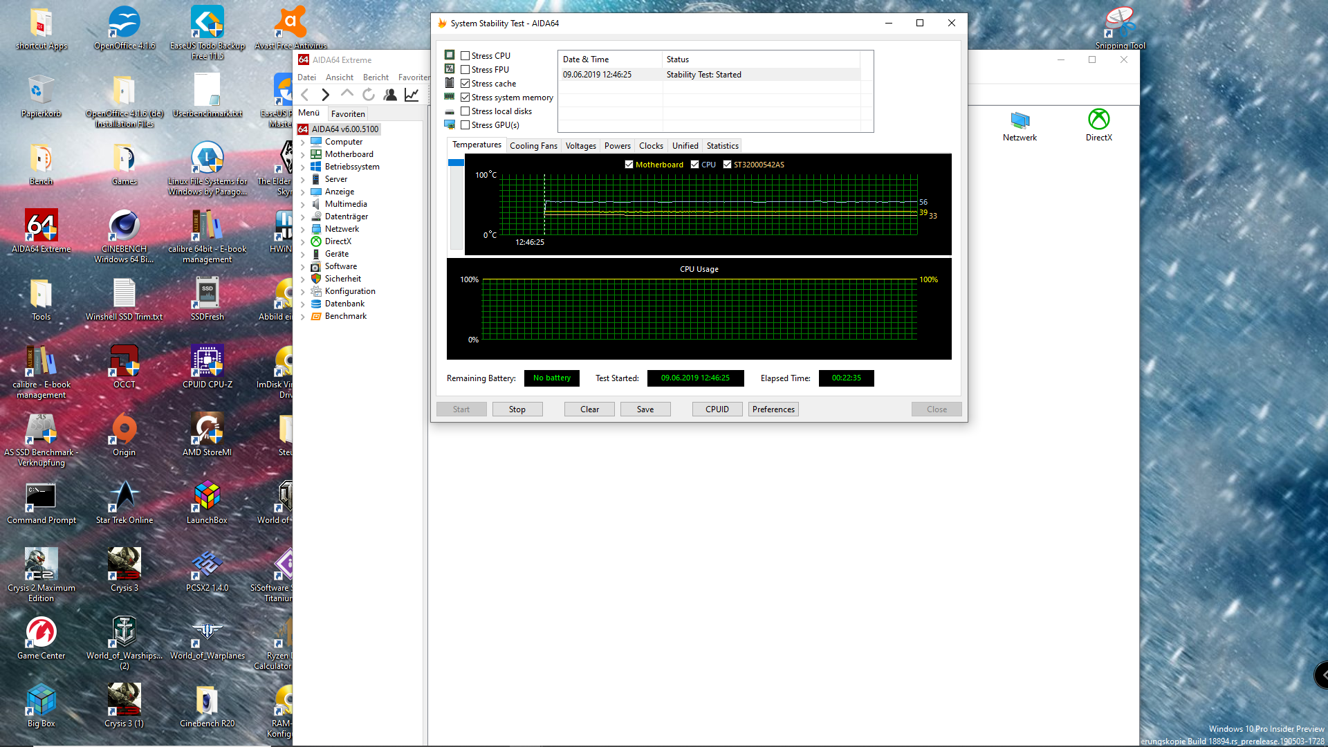
Task: Launch Star Trek Online desktop icon
Action: pos(124,502)
